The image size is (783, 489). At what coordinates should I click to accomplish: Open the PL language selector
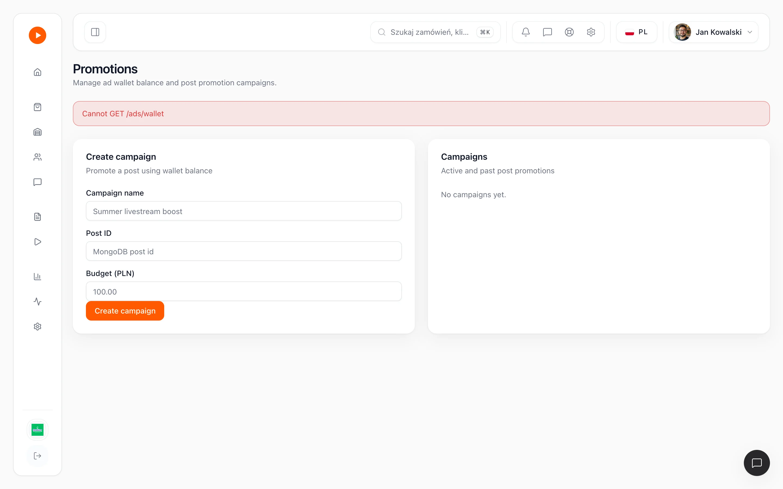click(x=636, y=32)
